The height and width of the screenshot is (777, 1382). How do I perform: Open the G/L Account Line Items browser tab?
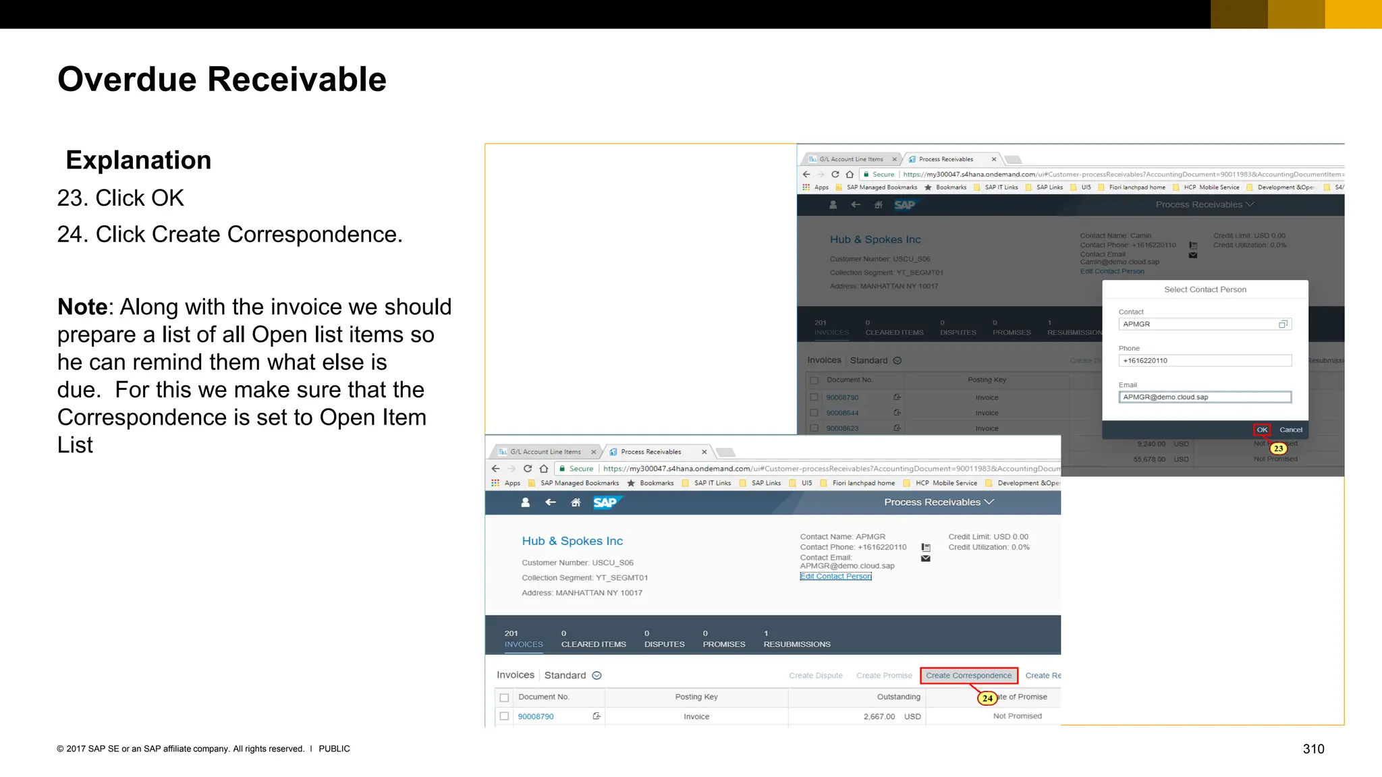(545, 452)
